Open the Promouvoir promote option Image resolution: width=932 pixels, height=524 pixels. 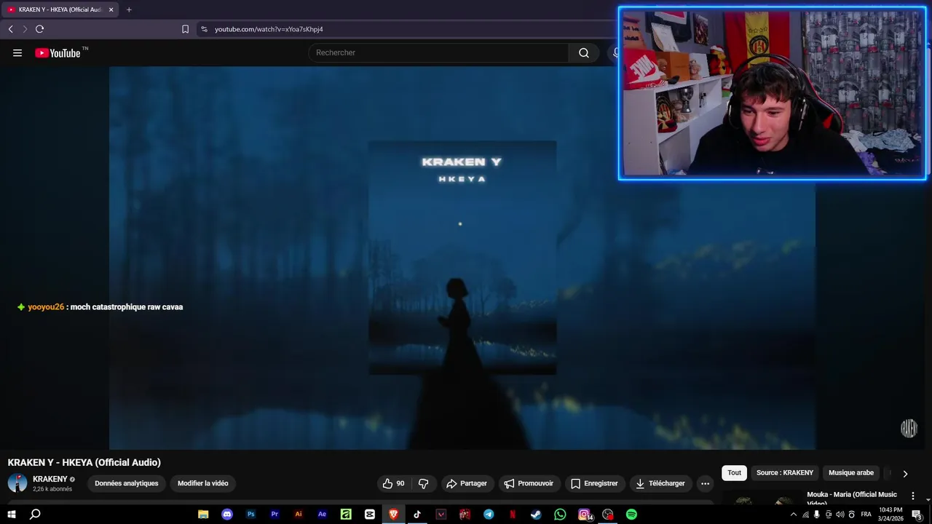(x=529, y=483)
